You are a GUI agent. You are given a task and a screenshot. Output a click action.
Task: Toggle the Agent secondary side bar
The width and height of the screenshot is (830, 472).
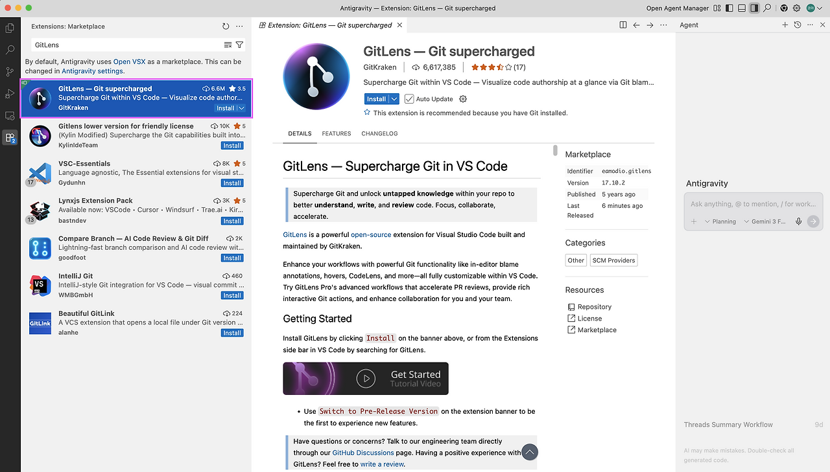coord(754,8)
